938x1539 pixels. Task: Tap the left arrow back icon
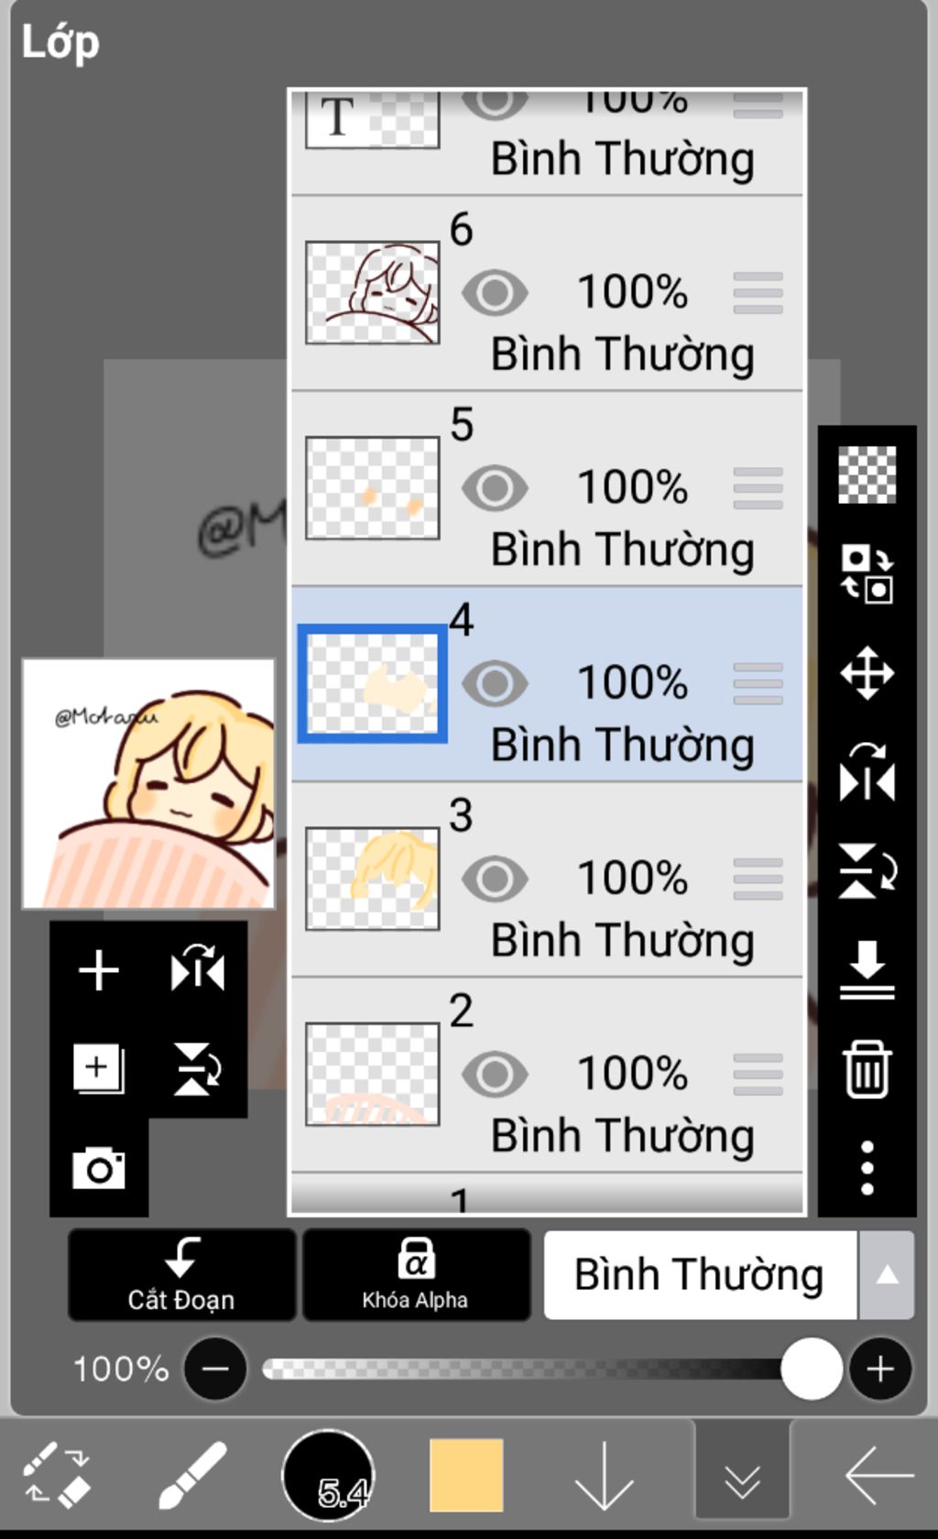(x=878, y=1476)
